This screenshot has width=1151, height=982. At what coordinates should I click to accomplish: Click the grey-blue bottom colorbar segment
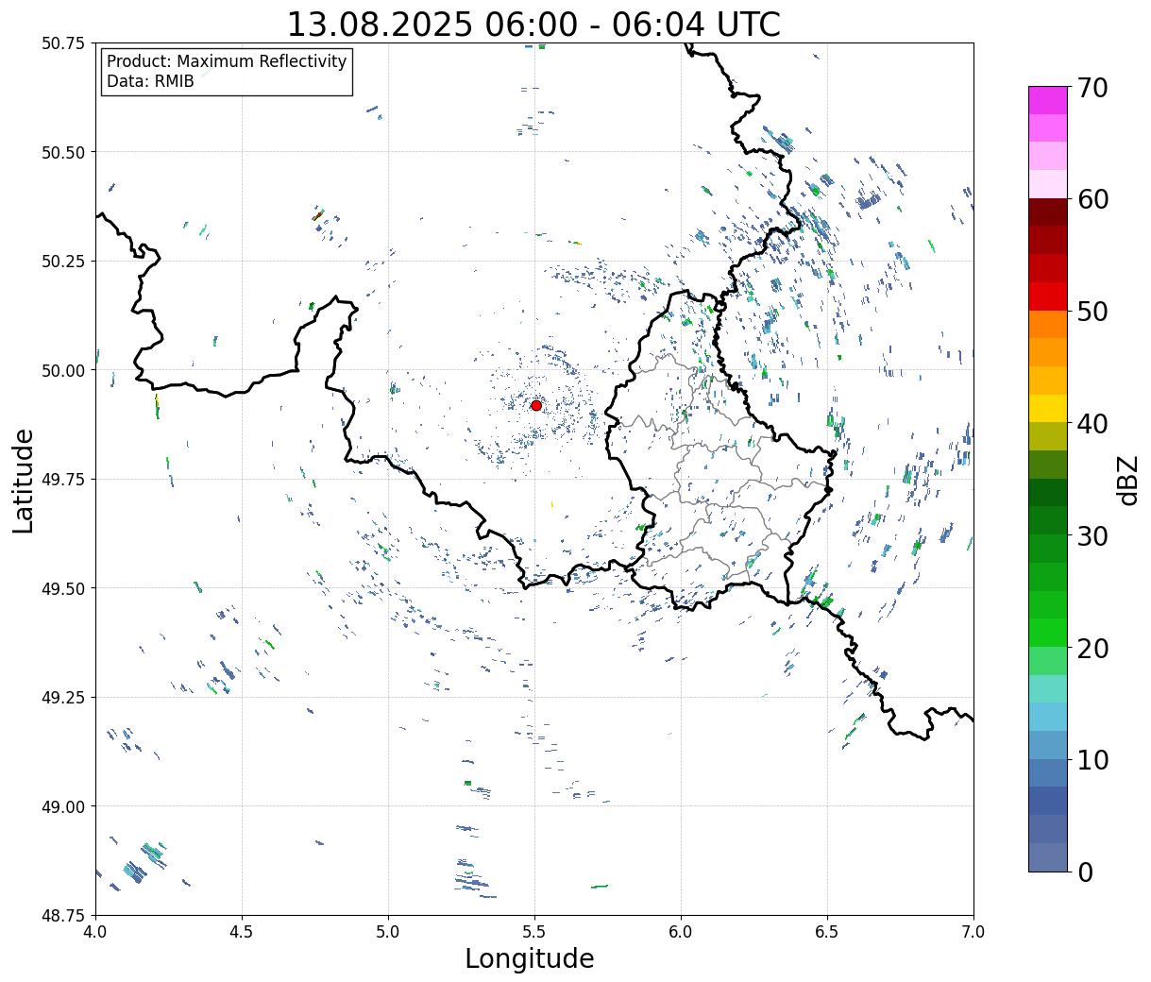[1048, 857]
